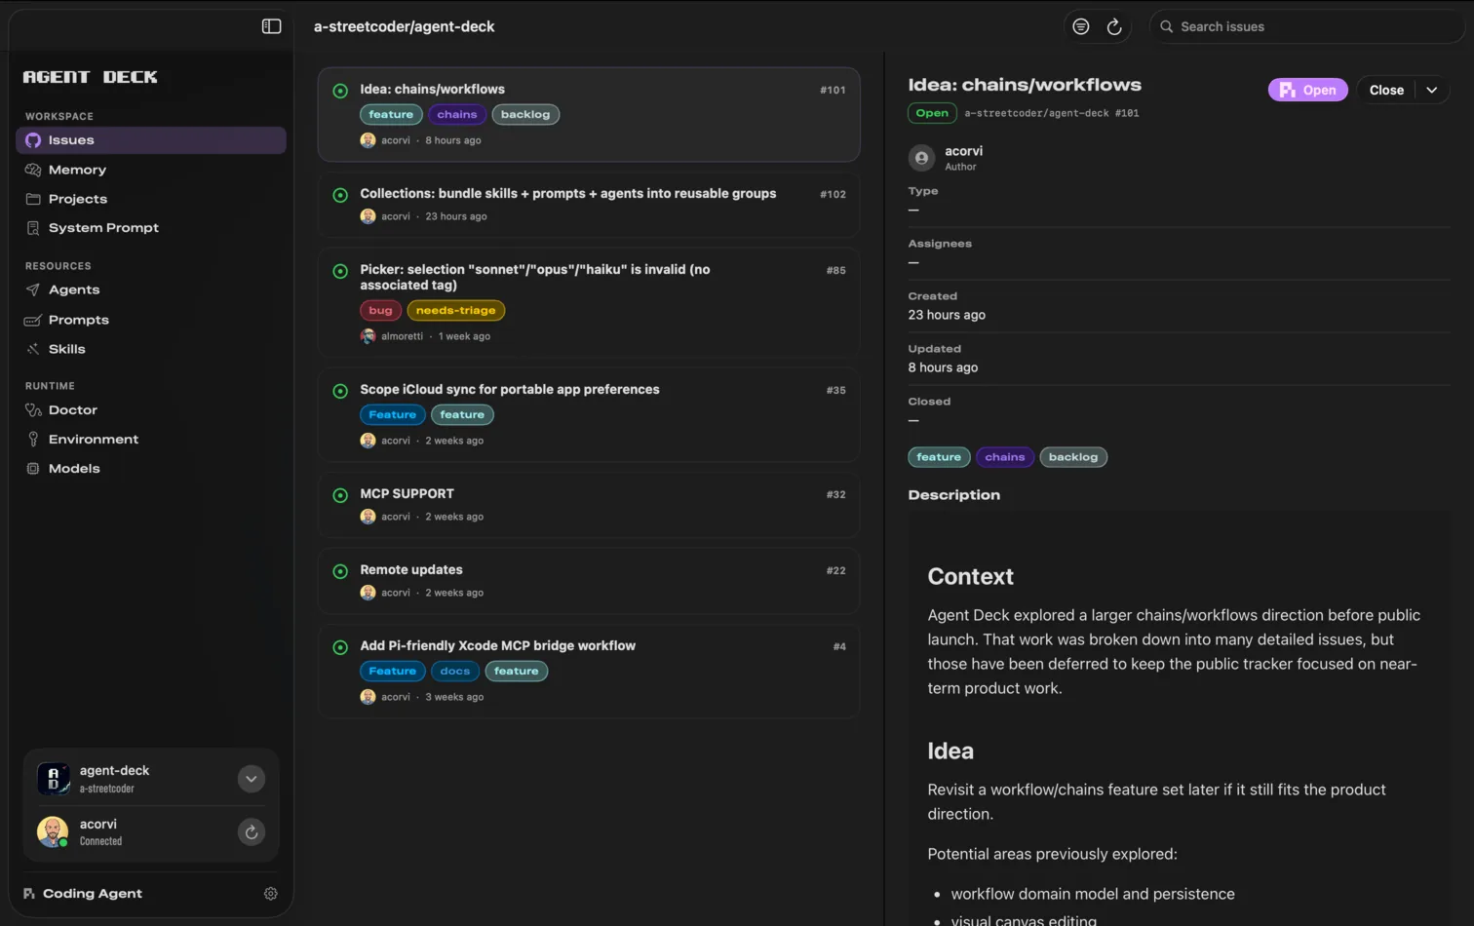
Task: Click the Coding Agent label
Action: tap(93, 894)
